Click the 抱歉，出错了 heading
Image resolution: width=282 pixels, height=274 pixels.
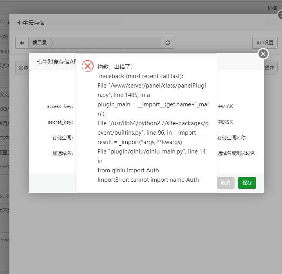(x=115, y=67)
